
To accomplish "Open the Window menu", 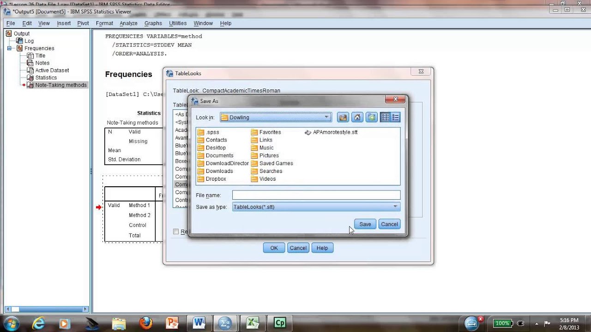I will (203, 23).
